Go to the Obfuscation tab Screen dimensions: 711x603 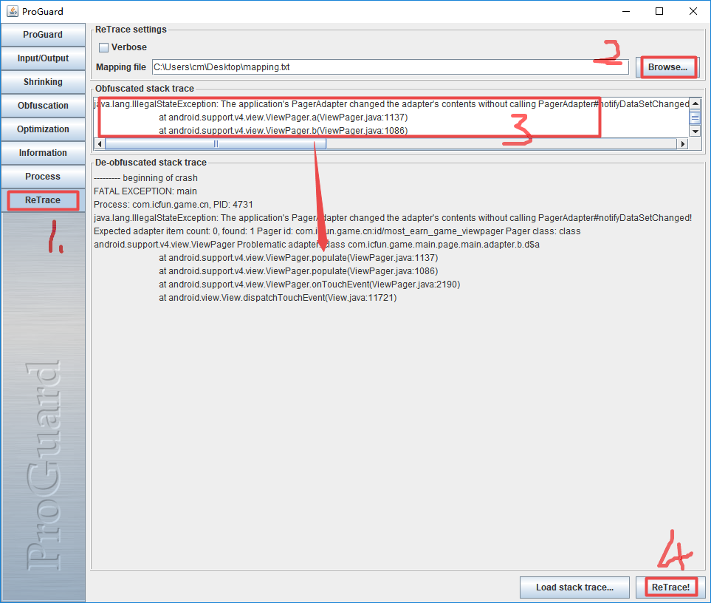[43, 106]
